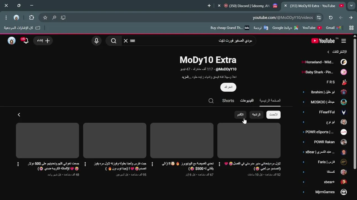This screenshot has width=357, height=200.
Task: Open the خرائط Google bookmark
Action: (285, 28)
